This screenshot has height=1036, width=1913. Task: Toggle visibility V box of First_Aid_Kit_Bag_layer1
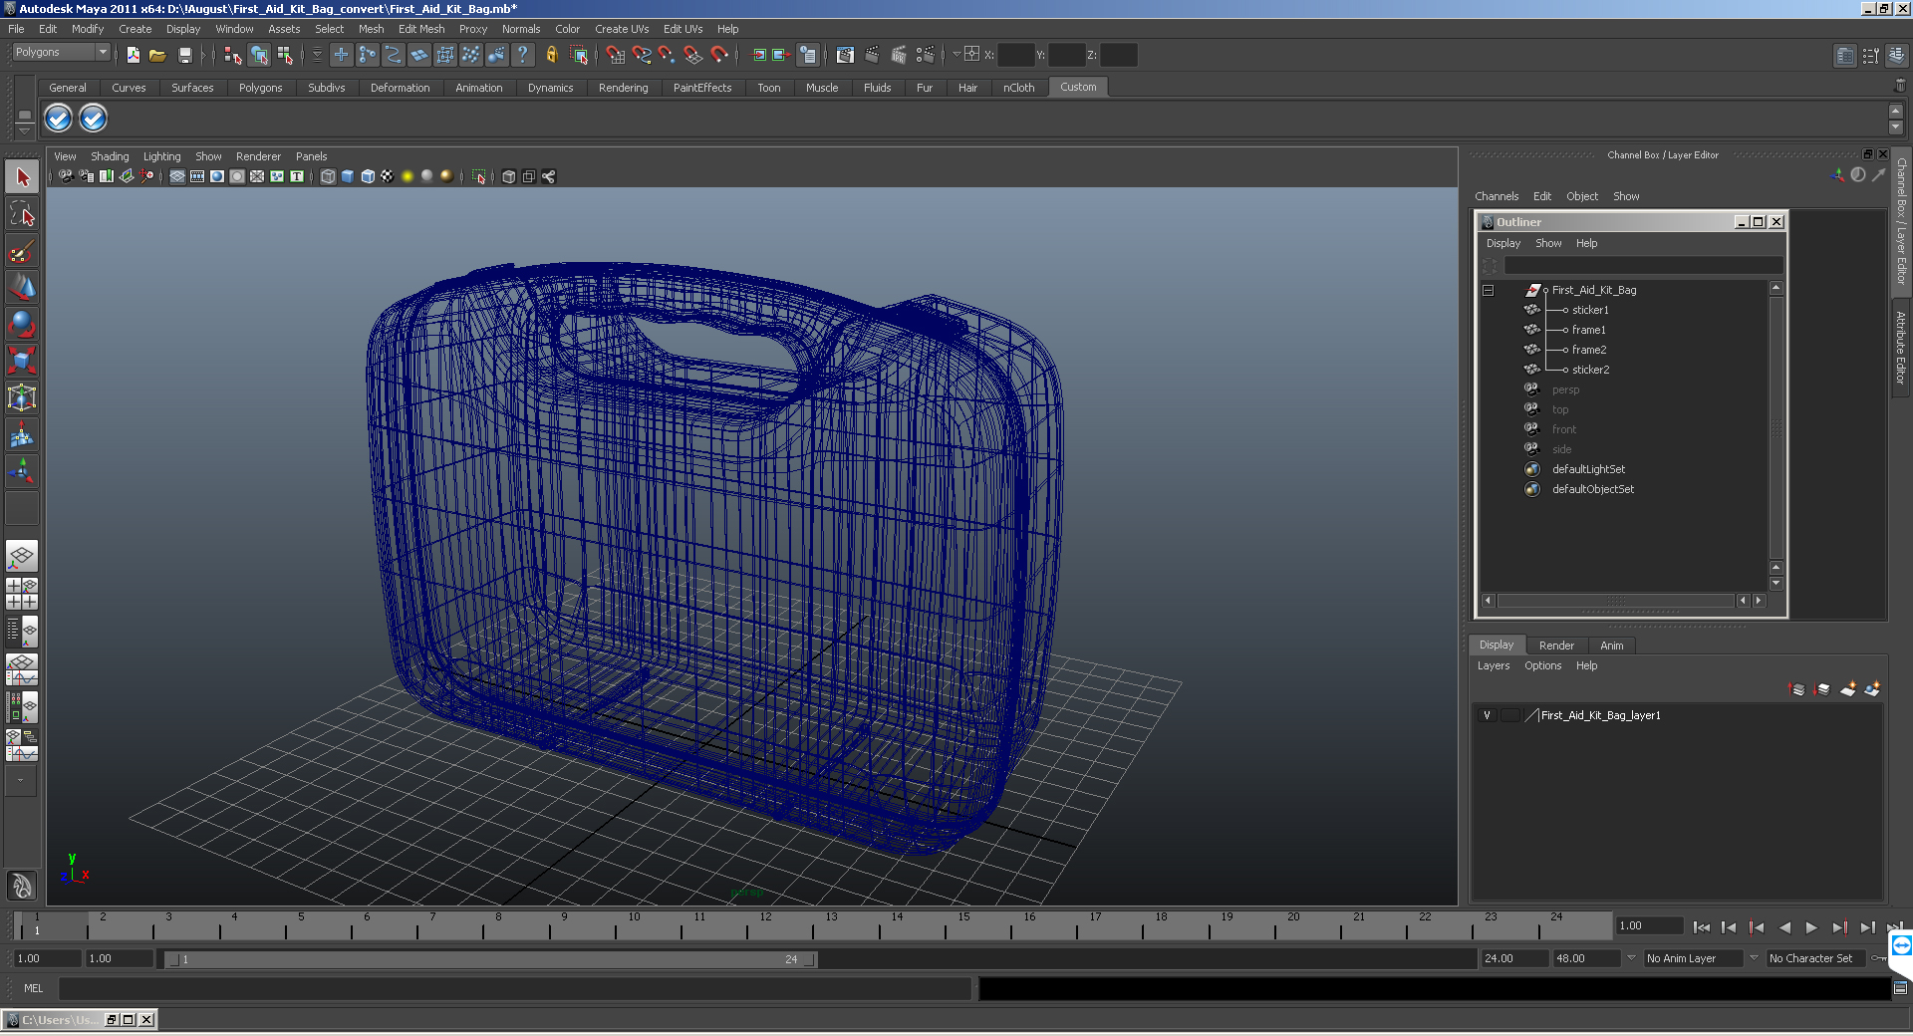[1488, 715]
